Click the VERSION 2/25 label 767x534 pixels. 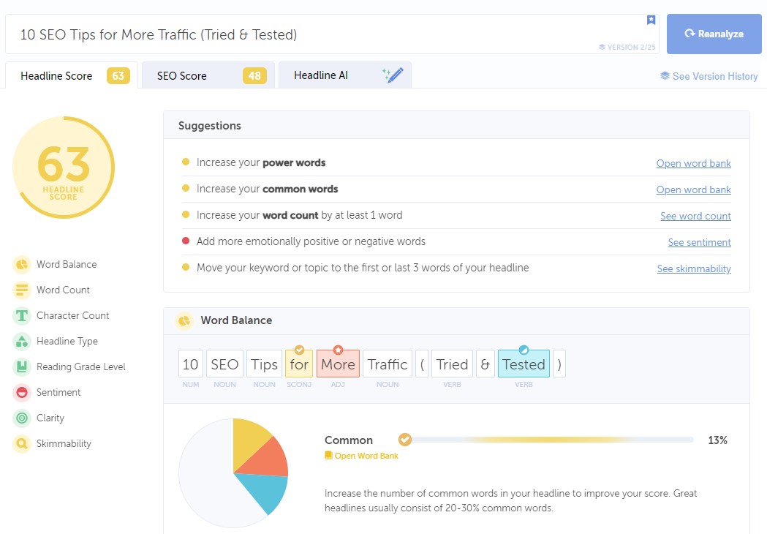coord(627,47)
